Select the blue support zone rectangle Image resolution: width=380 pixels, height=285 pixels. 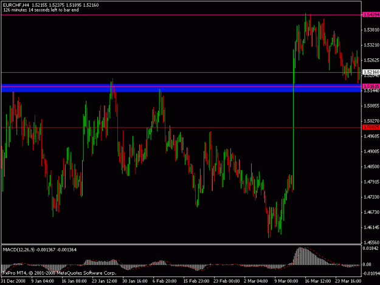pos(181,88)
